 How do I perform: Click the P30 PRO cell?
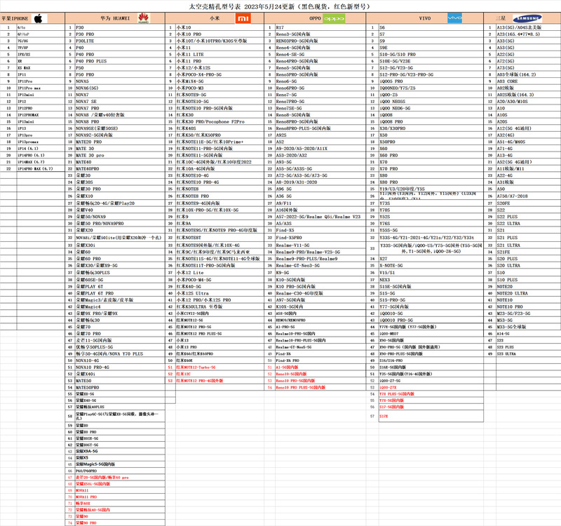[120, 34]
